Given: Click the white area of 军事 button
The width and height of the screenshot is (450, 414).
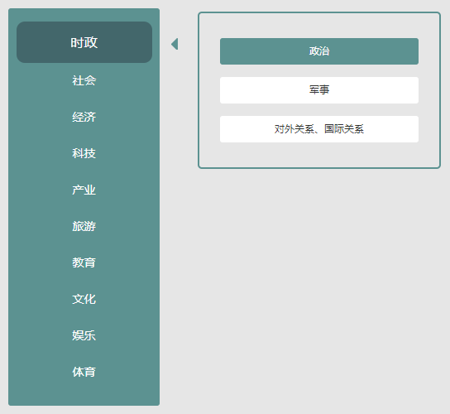Looking at the screenshot, I should click(x=258, y=90).
